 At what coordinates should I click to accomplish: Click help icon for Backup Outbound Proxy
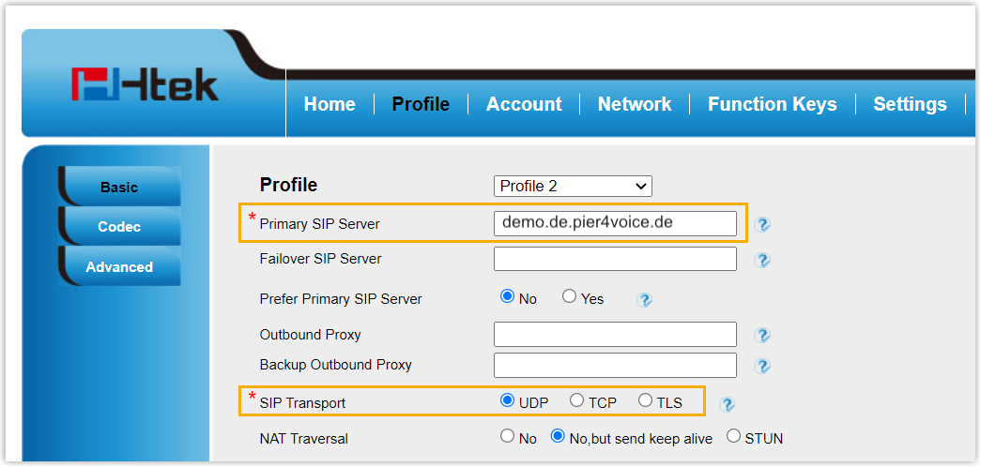click(x=762, y=366)
